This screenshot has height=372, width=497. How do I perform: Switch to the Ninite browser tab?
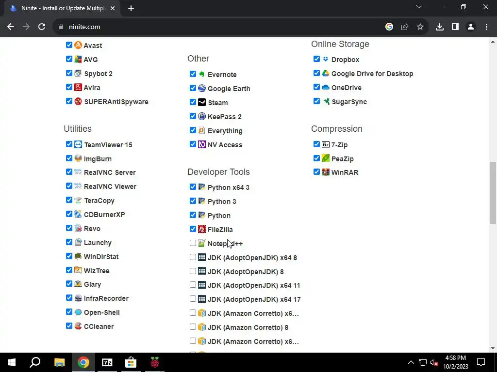(x=62, y=8)
